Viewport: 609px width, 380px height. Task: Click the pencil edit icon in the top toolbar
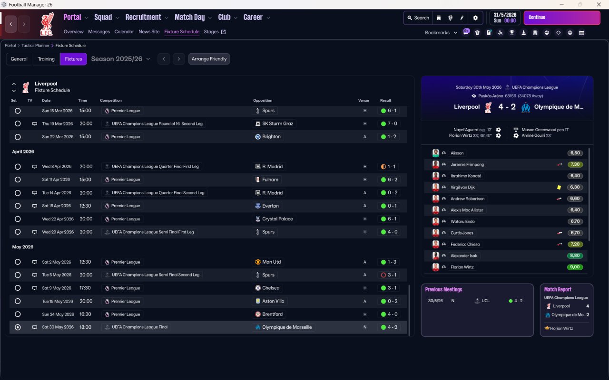(462, 18)
